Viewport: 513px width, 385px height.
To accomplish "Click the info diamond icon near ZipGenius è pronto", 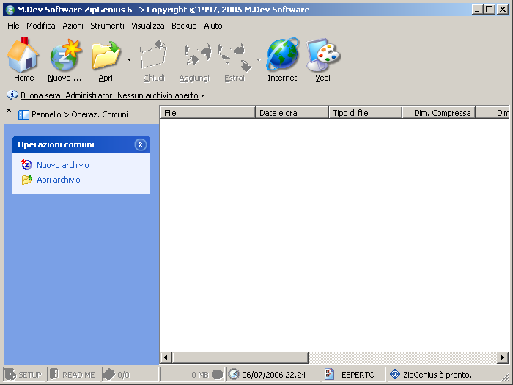I will point(395,374).
